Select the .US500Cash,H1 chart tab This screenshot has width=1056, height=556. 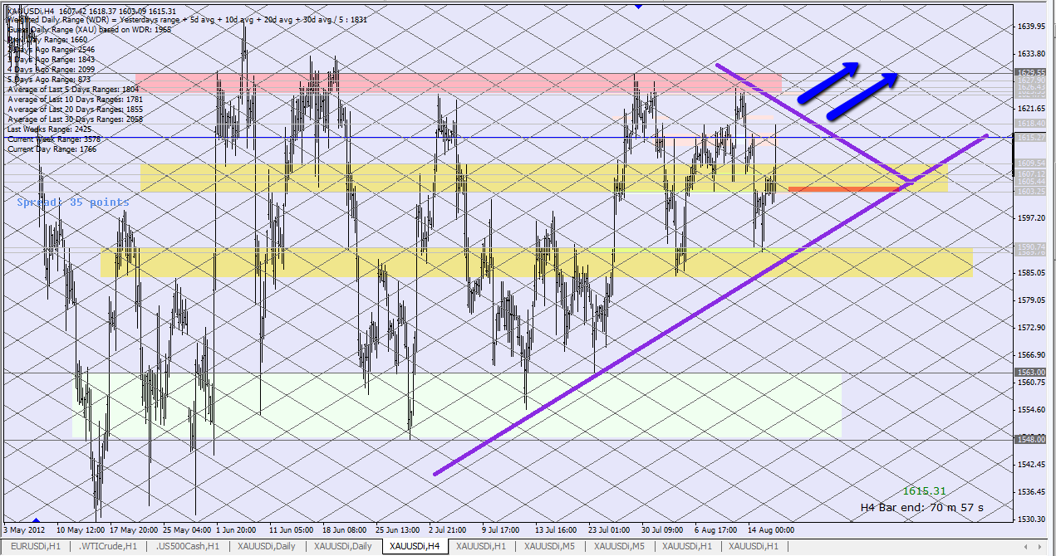click(x=189, y=546)
